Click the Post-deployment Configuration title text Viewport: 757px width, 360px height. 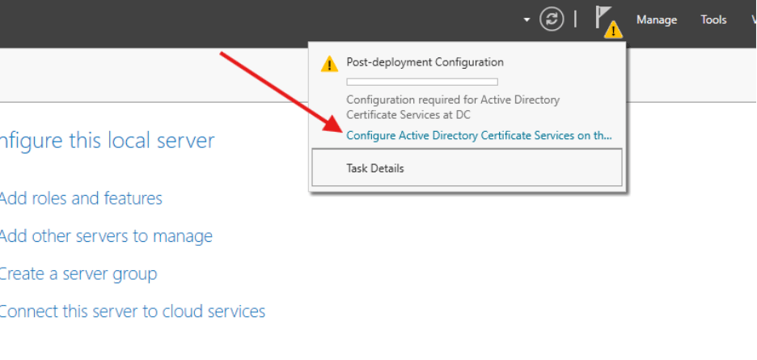(x=425, y=61)
